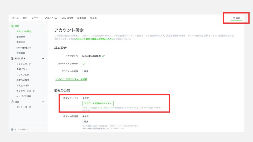Open キャンペーンコード in sidebar
The width and height of the screenshot is (253, 142).
(x=26, y=91)
